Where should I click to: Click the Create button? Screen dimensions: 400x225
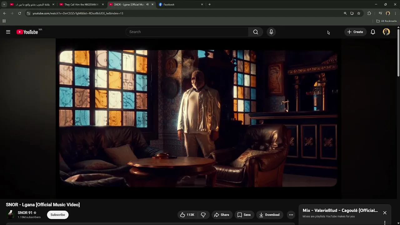[x=355, y=32]
